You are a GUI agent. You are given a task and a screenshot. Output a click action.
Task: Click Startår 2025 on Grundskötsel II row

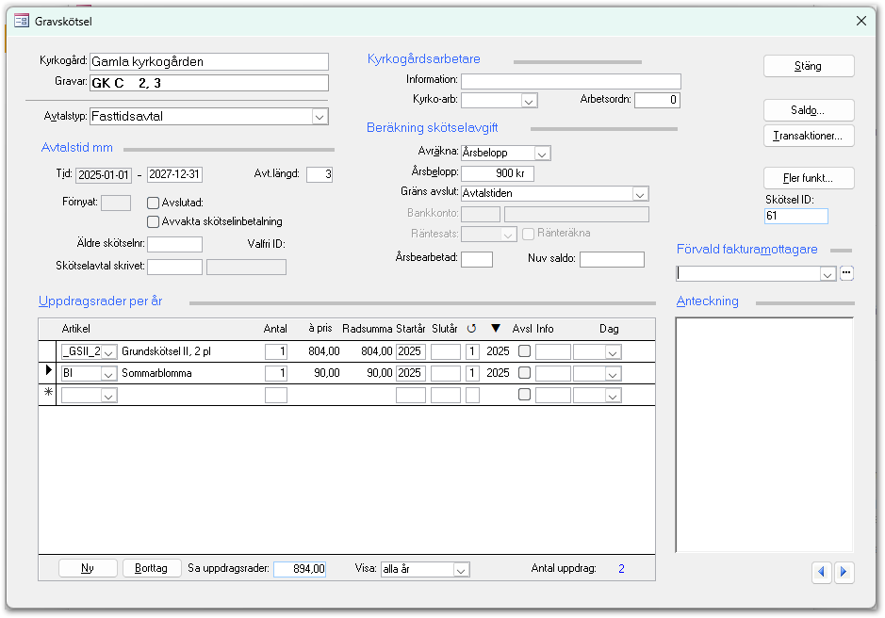point(411,351)
